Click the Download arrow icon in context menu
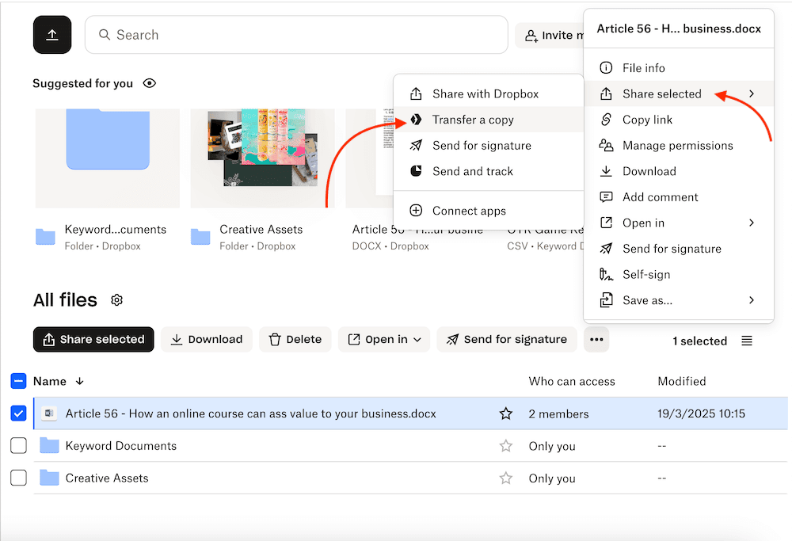Screen dimensions: 792x541 [606, 171]
